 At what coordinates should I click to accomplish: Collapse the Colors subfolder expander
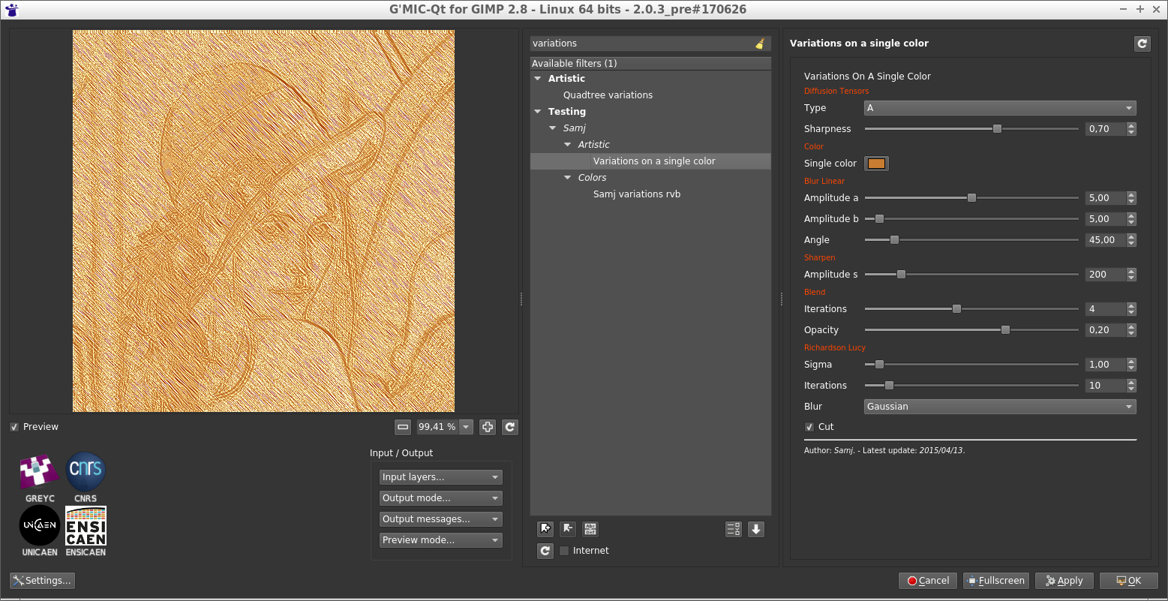pyautogui.click(x=567, y=177)
